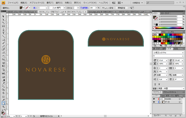Open the font size 12 pt dropdown
This screenshot has width=186, height=118.
click(x=167, y=60)
